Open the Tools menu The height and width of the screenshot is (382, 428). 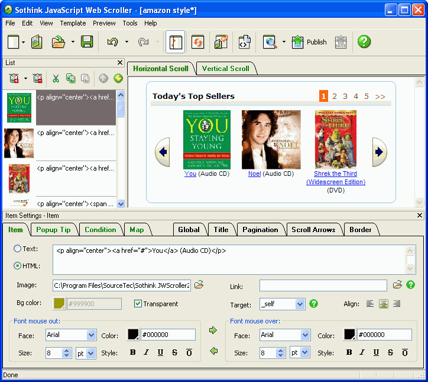[x=130, y=23]
